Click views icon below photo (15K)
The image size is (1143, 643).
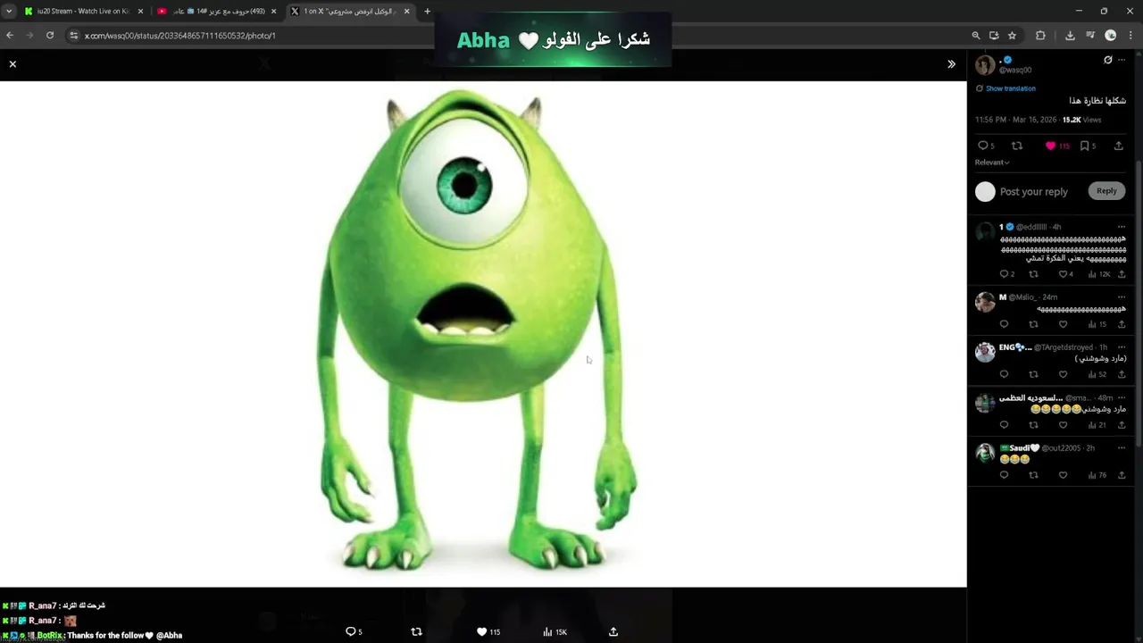click(547, 631)
